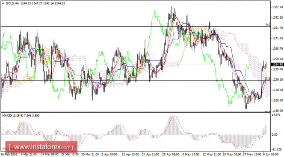Click the MACD scale value 14.971
Viewport: 284px width, 157px height.
point(276,115)
